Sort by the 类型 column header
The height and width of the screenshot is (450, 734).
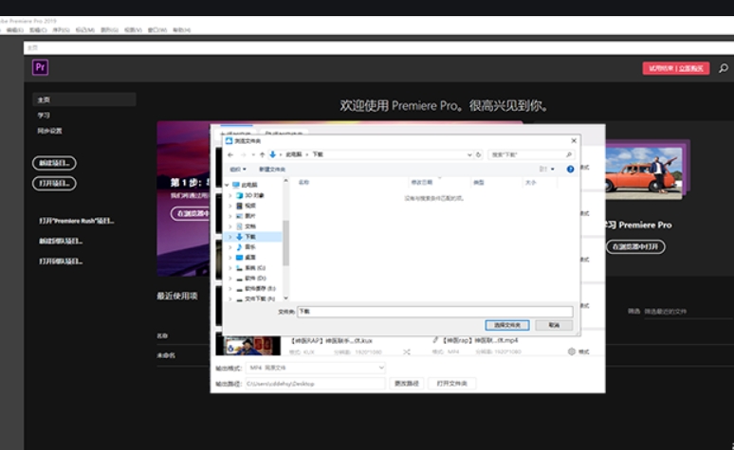coord(478,183)
